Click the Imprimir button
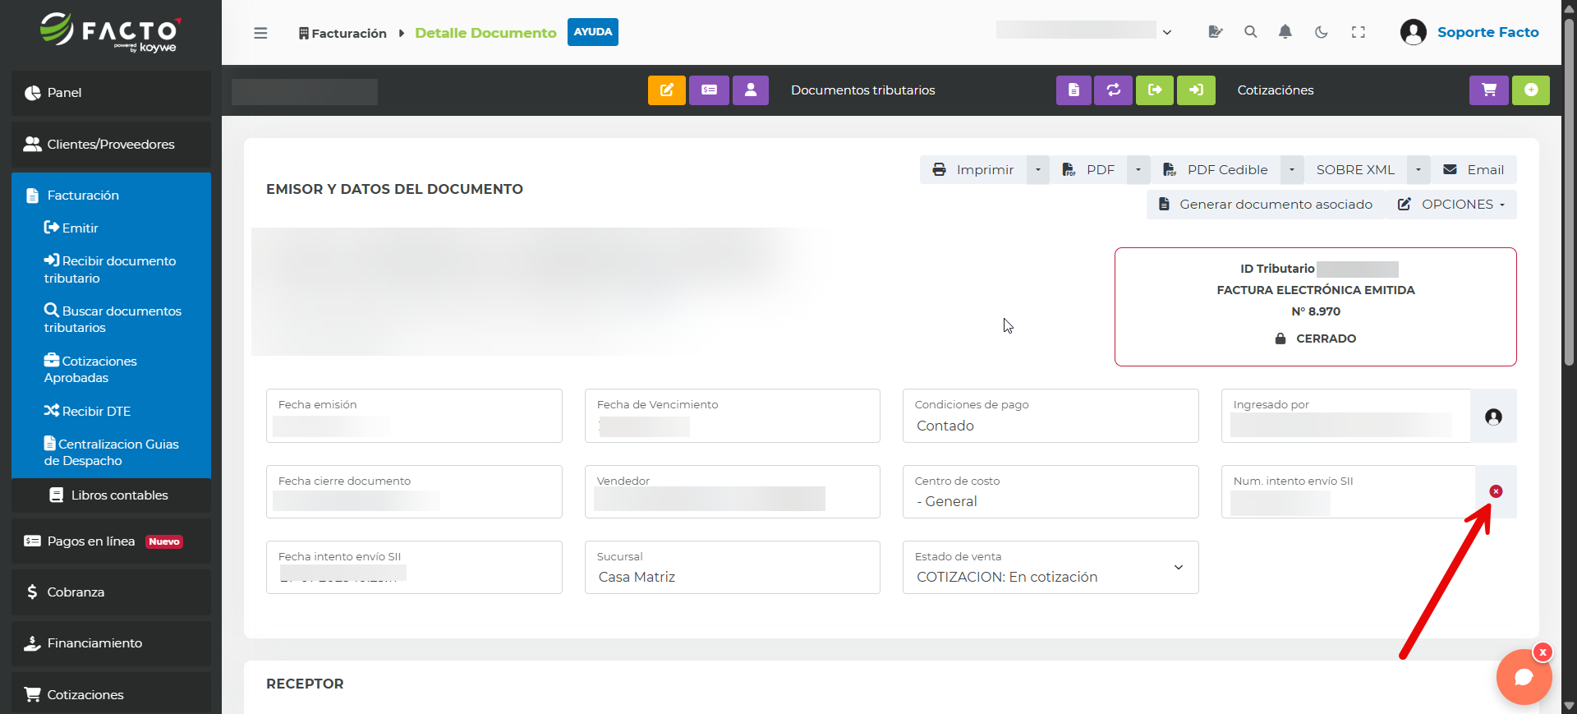The height and width of the screenshot is (714, 1577). point(973,170)
